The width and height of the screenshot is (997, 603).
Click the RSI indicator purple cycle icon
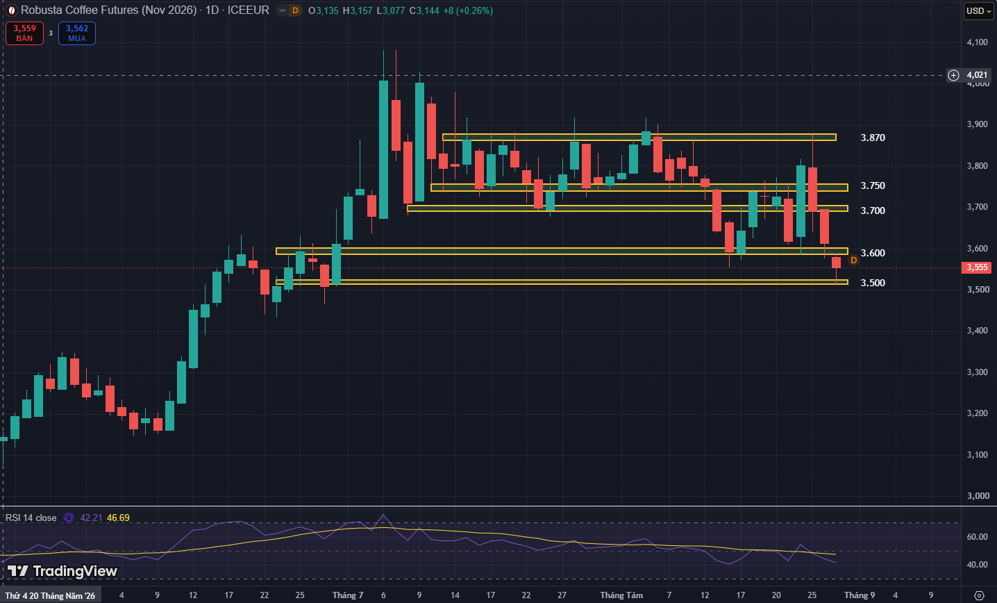[x=69, y=518]
